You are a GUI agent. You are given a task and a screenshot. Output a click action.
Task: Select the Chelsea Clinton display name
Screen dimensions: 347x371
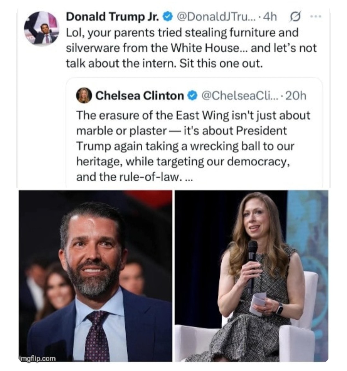tap(139, 96)
